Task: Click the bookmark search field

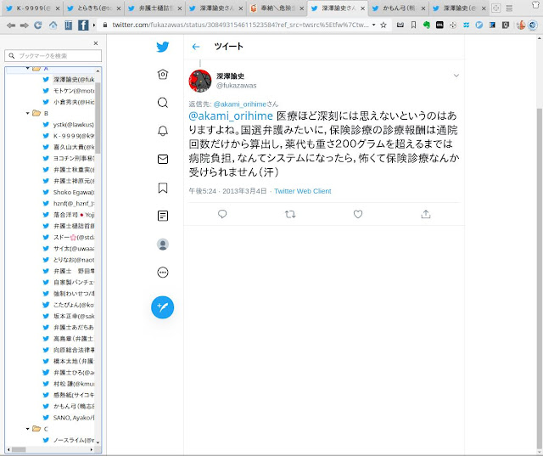Action: [53, 56]
